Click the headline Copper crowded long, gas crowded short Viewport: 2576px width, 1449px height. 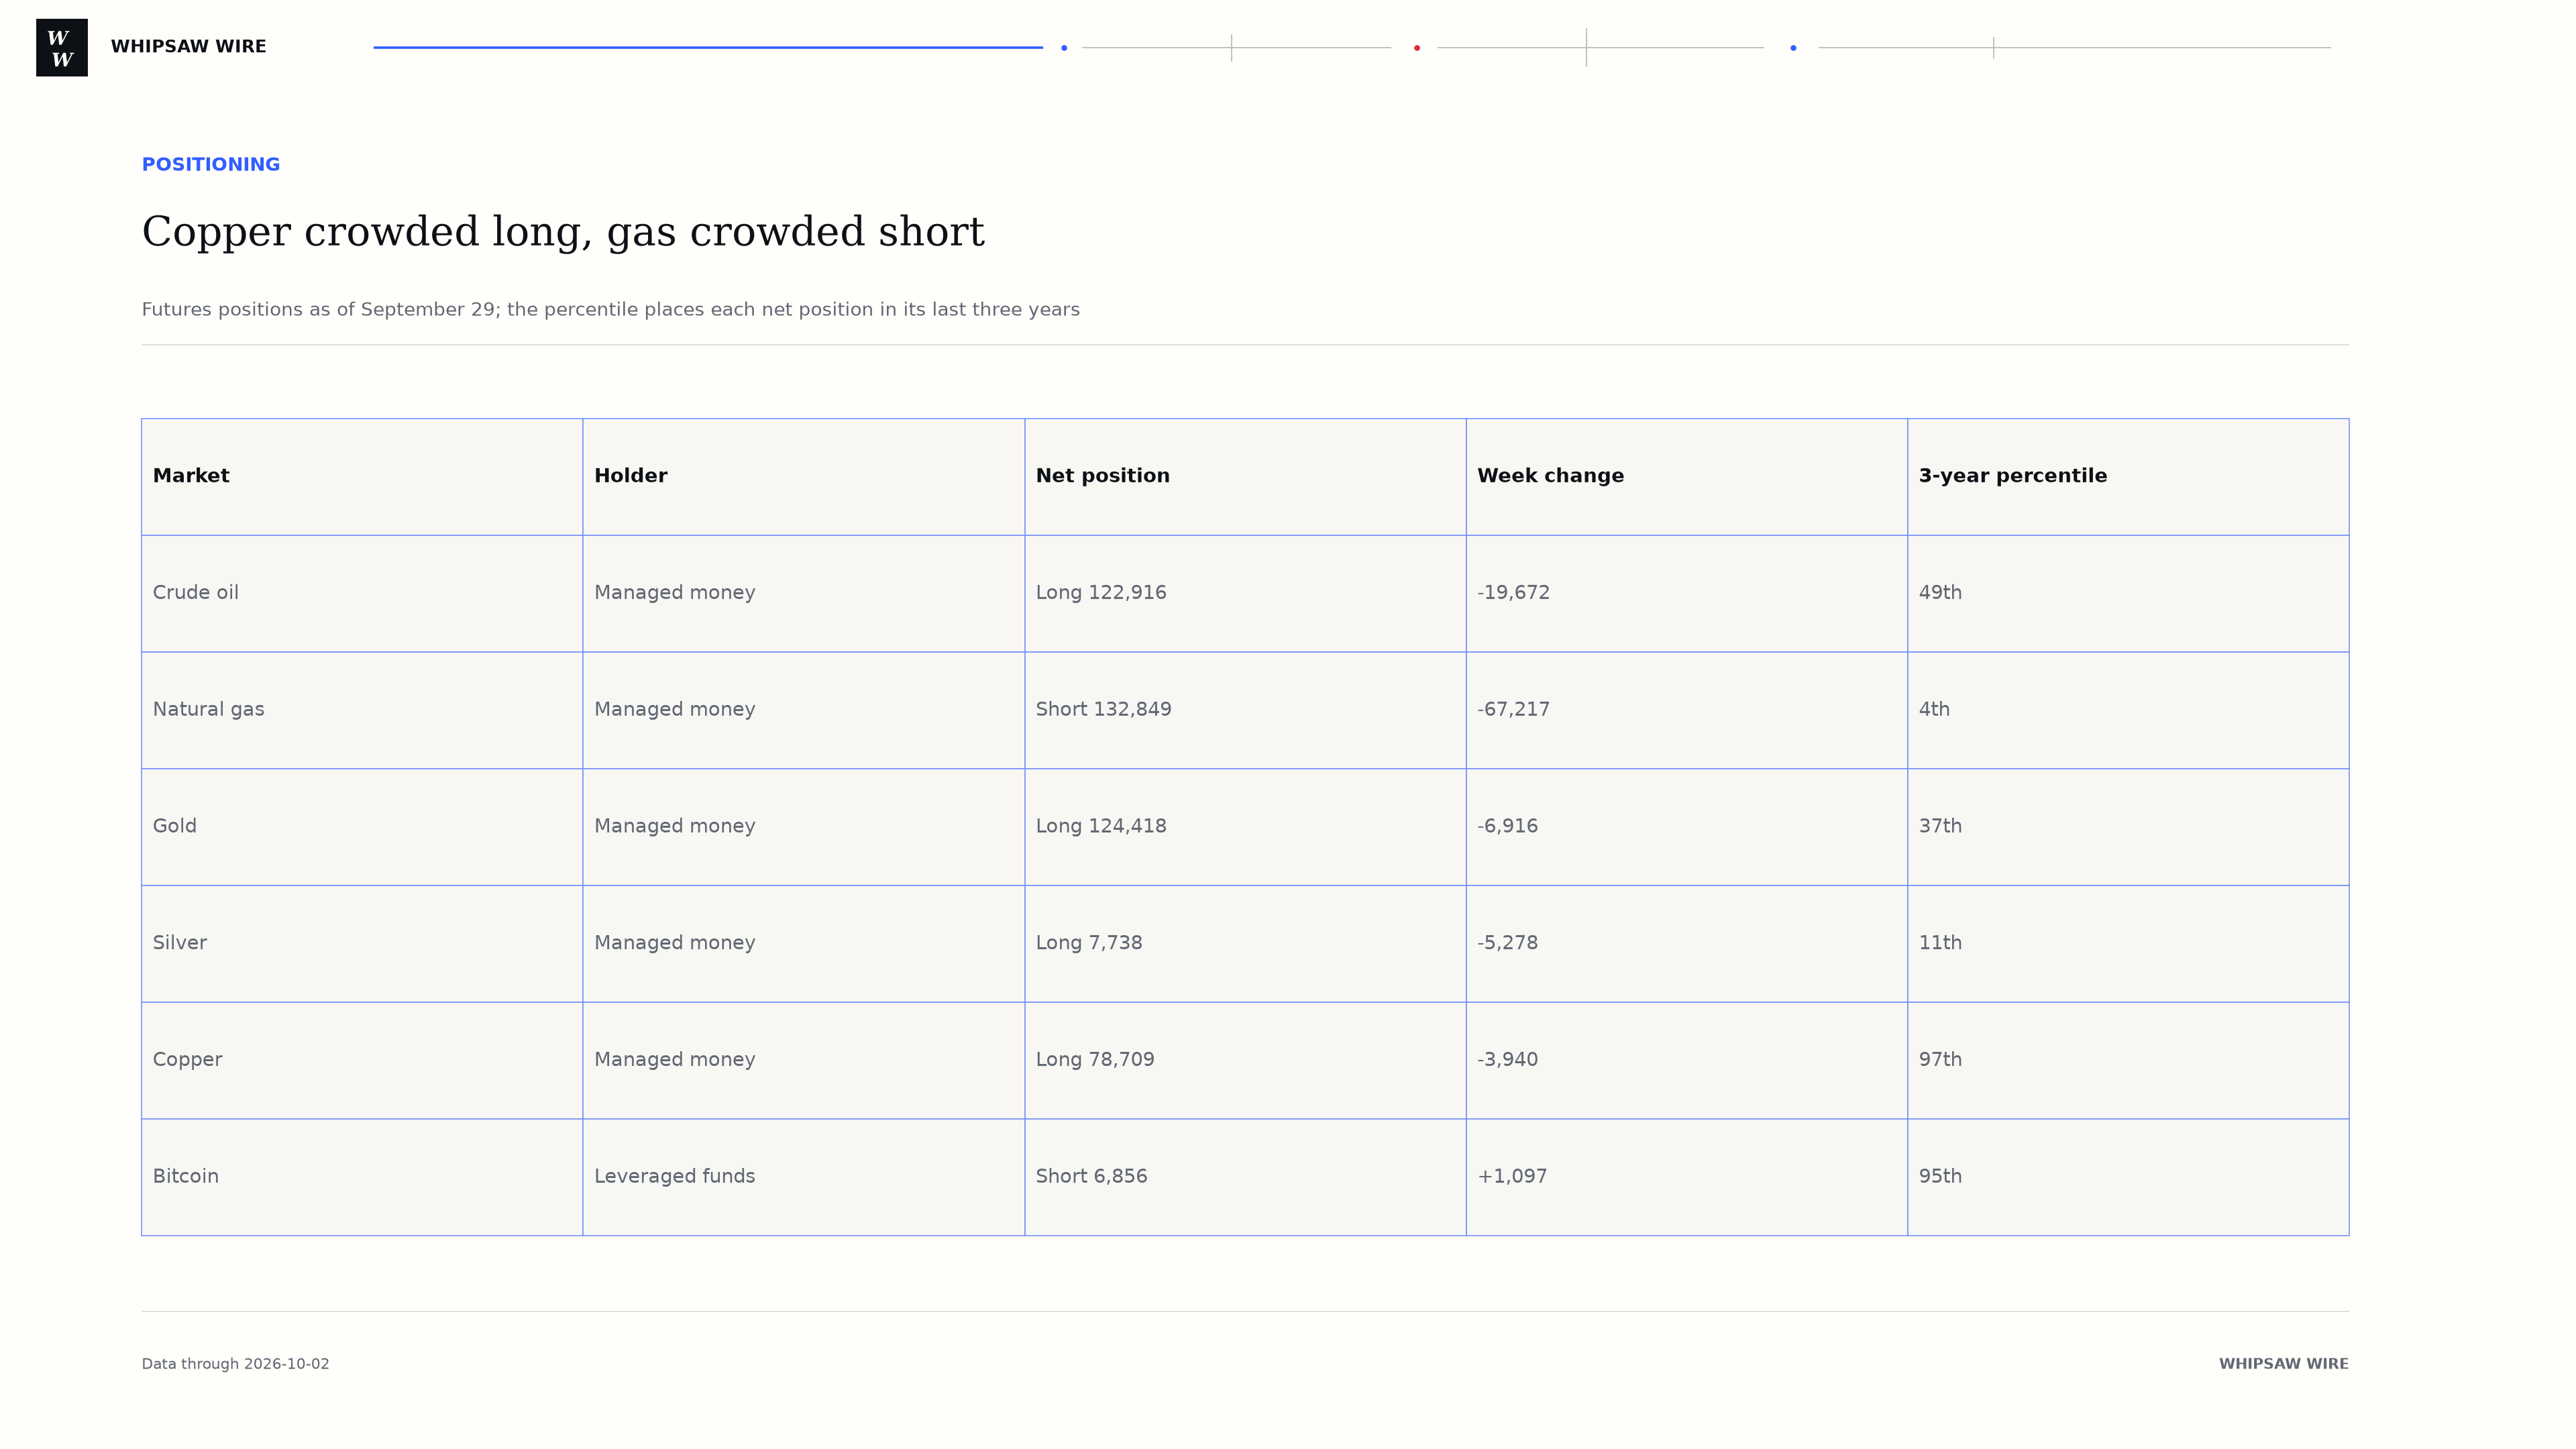(563, 232)
